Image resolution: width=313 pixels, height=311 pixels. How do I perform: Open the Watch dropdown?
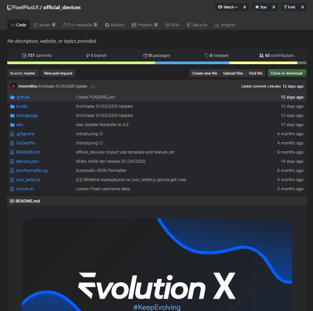(x=227, y=7)
